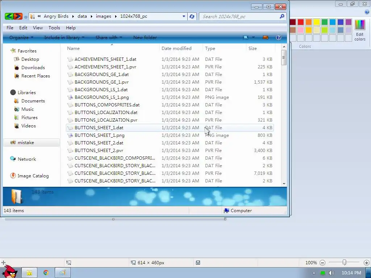Click the images breadcrumb segment

tap(103, 16)
